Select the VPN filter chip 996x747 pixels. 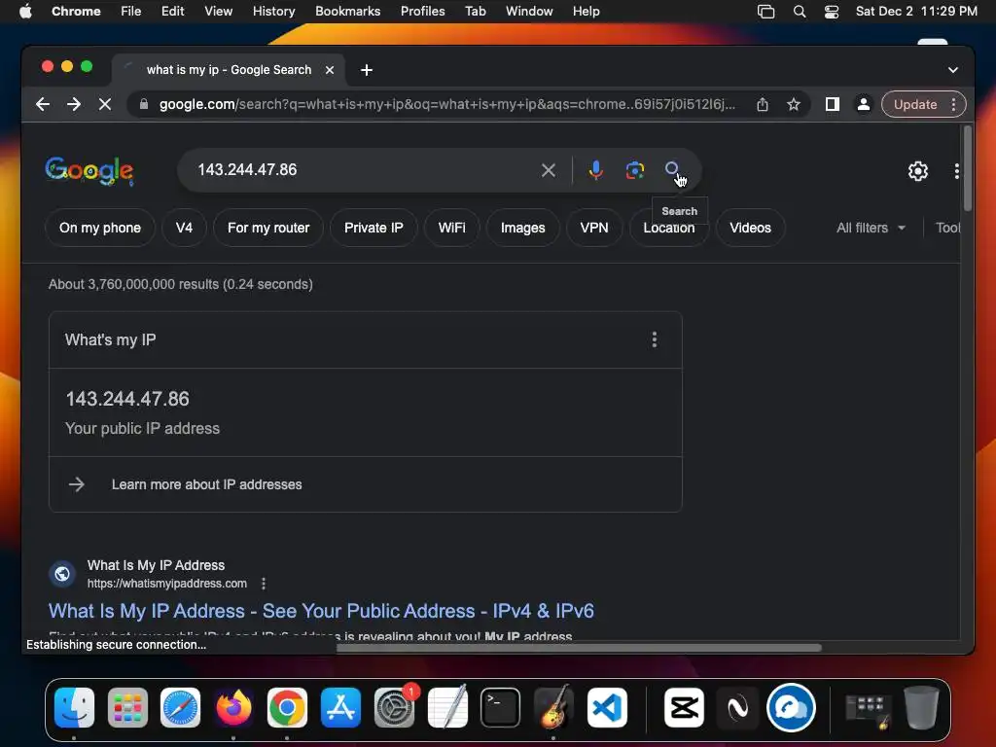tap(594, 228)
